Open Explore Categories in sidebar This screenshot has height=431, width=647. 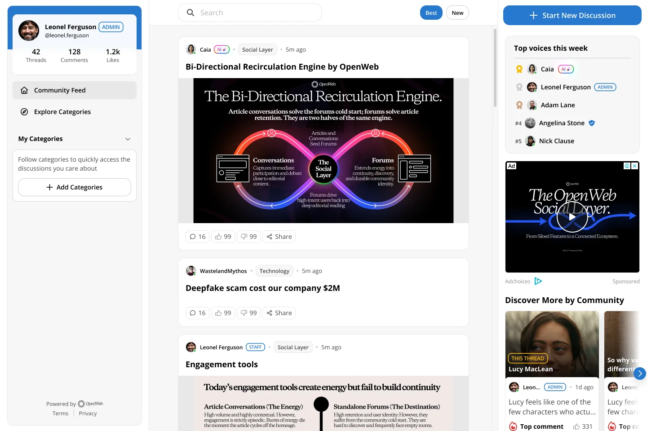[x=75, y=112]
